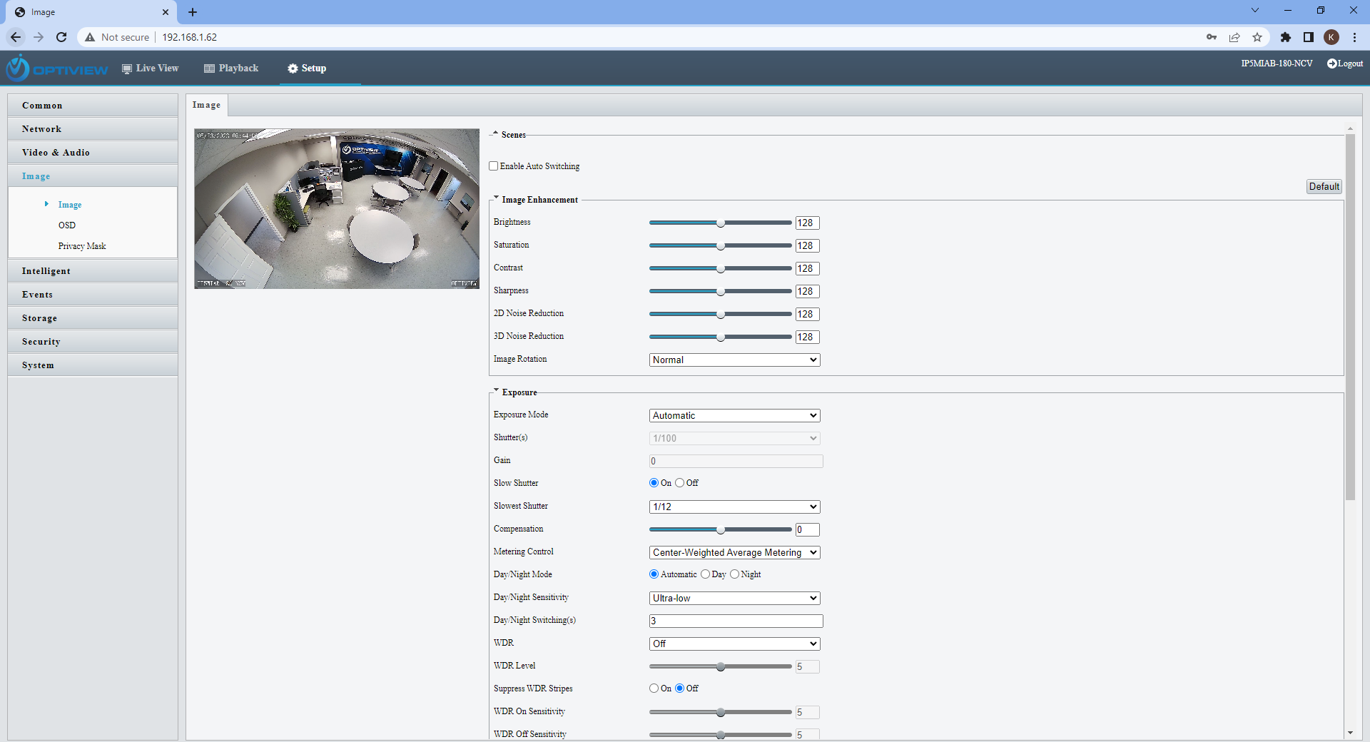Image resolution: width=1370 pixels, height=742 pixels.
Task: Click the browser back arrow
Action: click(16, 37)
